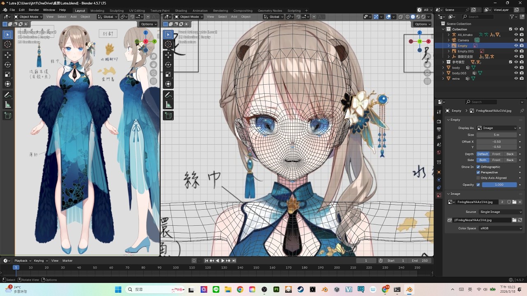
Task: Open the Render properties tab
Action: (x=439, y=122)
